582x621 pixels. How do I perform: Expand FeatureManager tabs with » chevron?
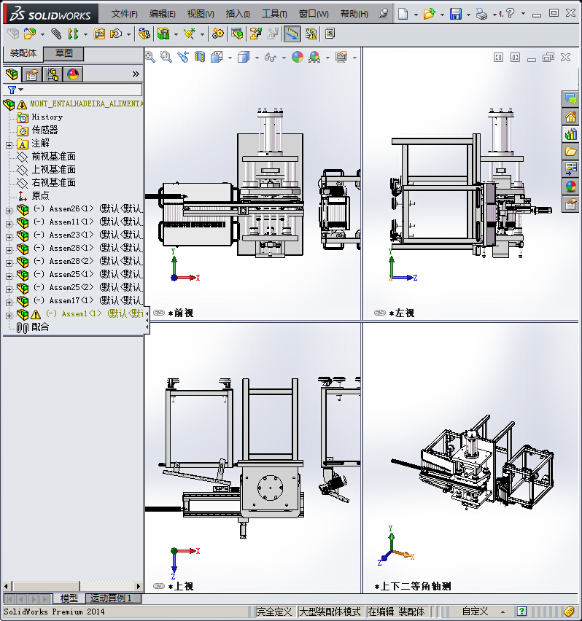(136, 74)
